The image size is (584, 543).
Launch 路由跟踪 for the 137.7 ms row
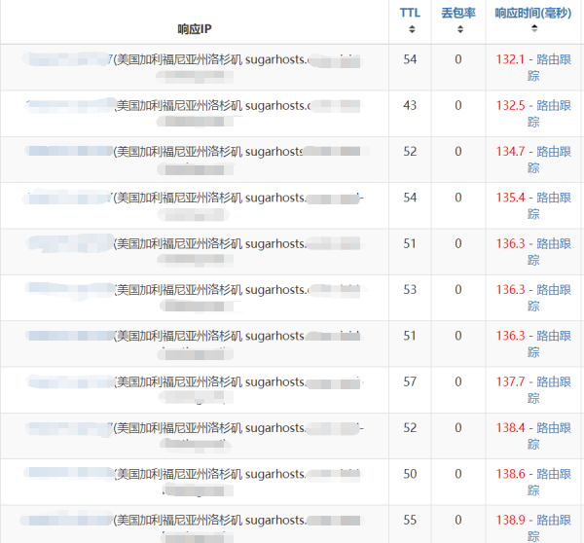coord(553,382)
